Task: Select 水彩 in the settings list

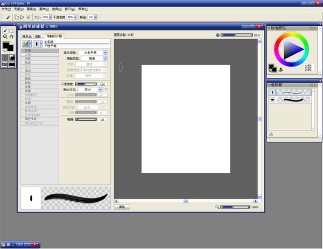Action: [40, 103]
